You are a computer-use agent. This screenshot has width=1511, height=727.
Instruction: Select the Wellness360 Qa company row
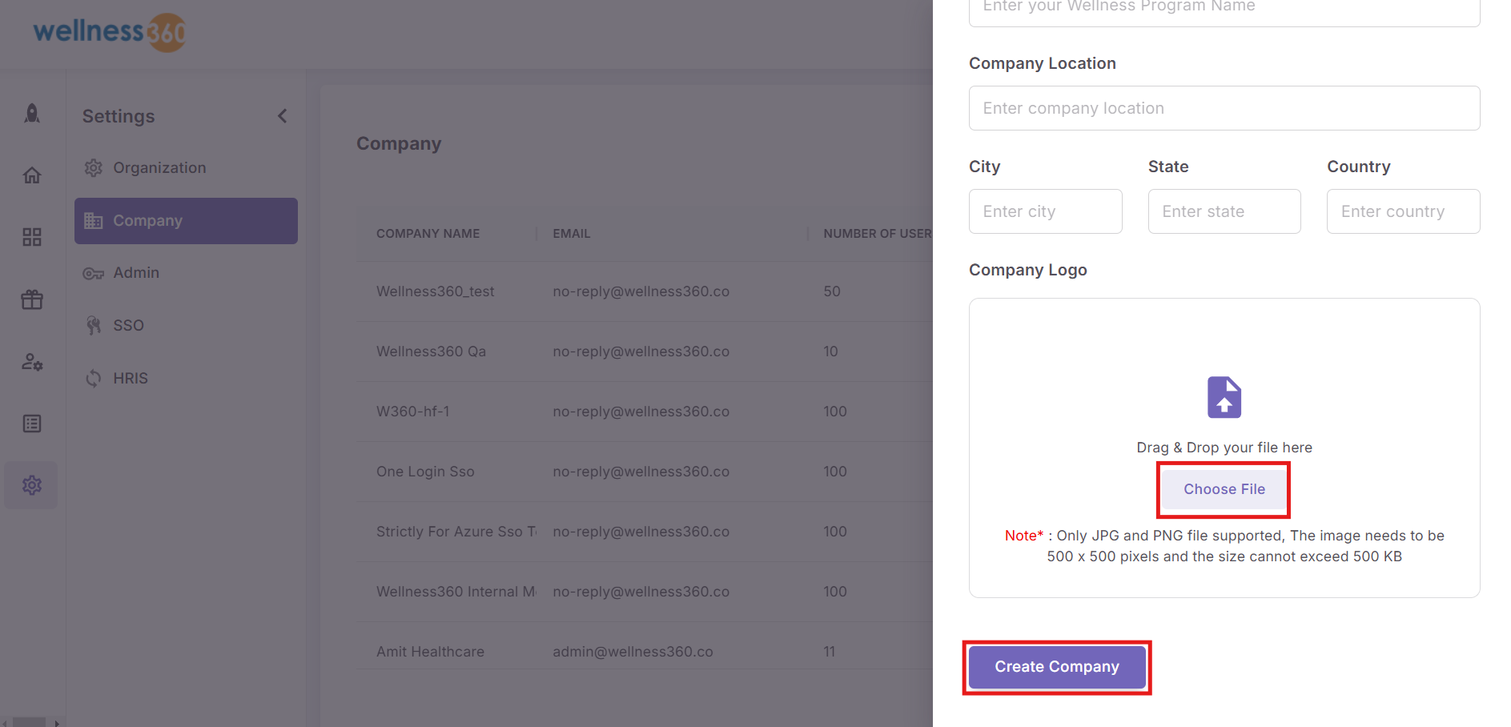pyautogui.click(x=645, y=351)
